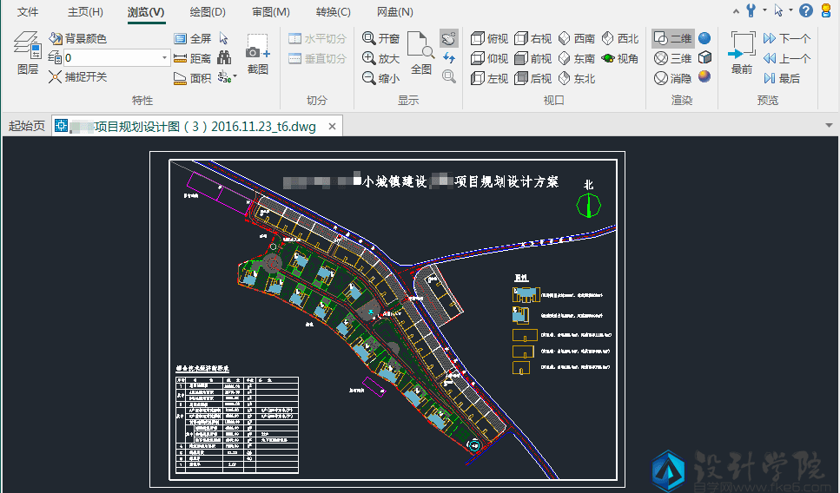Click the grey magnifier icon under the blue arrows
The height and width of the screenshot is (493, 840).
(x=449, y=76)
